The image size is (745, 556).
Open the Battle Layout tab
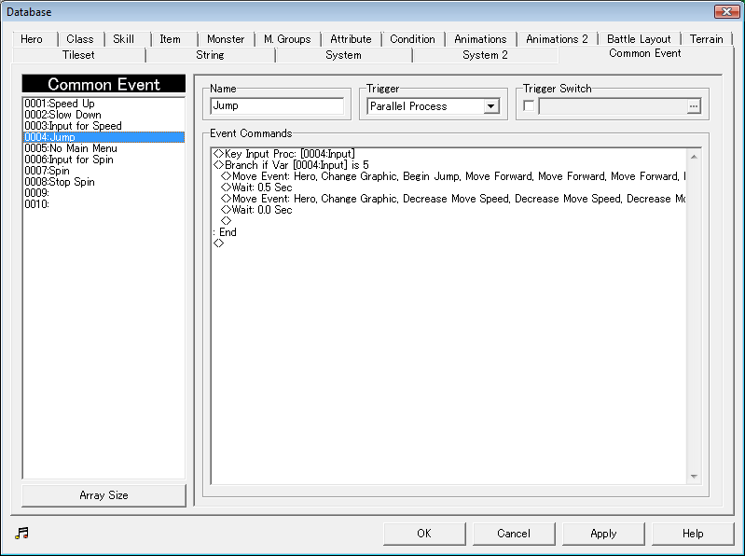[x=639, y=39]
